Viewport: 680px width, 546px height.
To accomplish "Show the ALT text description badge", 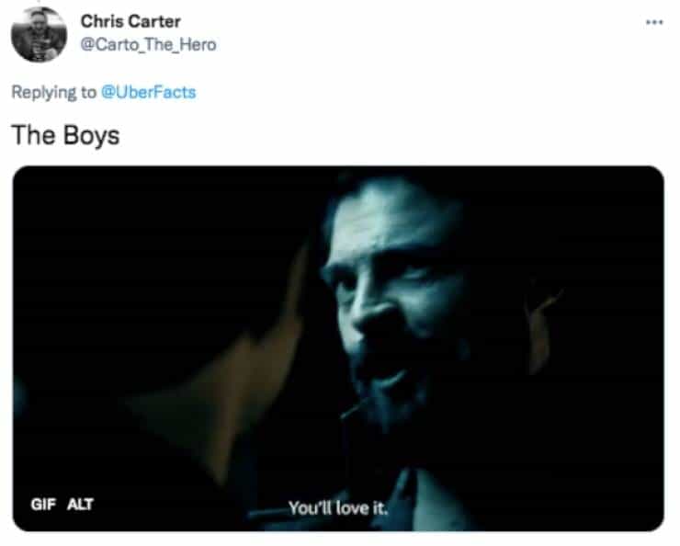I will 81,505.
